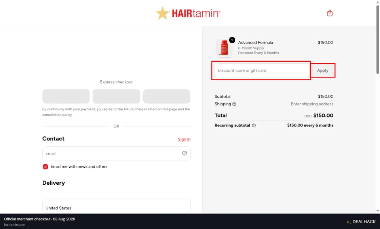Click Delivered Every 6 Months text
380x229 pixels.
(x=258, y=53)
